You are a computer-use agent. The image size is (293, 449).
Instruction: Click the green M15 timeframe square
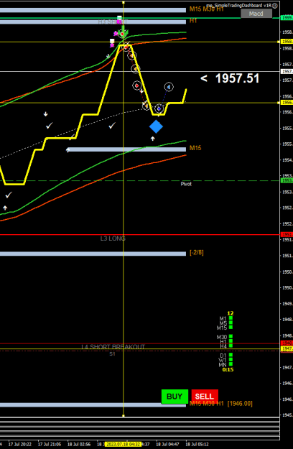(x=231, y=328)
